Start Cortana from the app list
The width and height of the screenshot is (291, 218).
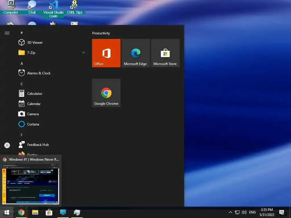coord(33,124)
